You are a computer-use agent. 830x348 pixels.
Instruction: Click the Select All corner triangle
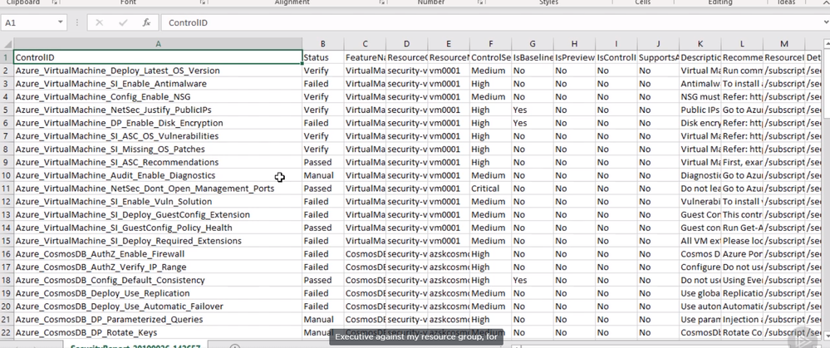pos(7,44)
